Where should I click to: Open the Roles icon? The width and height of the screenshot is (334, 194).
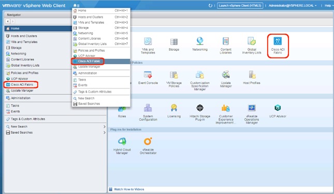tap(122, 109)
